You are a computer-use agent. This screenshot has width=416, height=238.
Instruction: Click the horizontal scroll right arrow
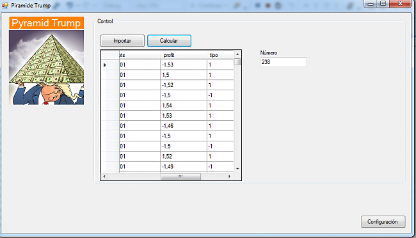[x=230, y=177]
